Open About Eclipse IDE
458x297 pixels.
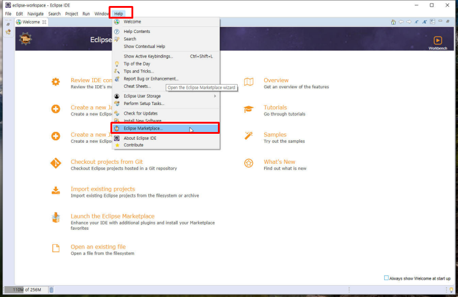(166, 138)
